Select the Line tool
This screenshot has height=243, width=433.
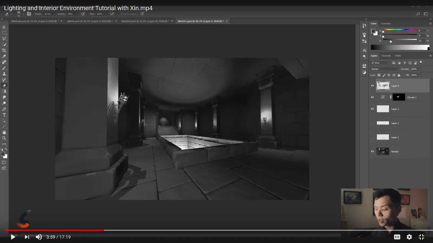click(x=4, y=127)
